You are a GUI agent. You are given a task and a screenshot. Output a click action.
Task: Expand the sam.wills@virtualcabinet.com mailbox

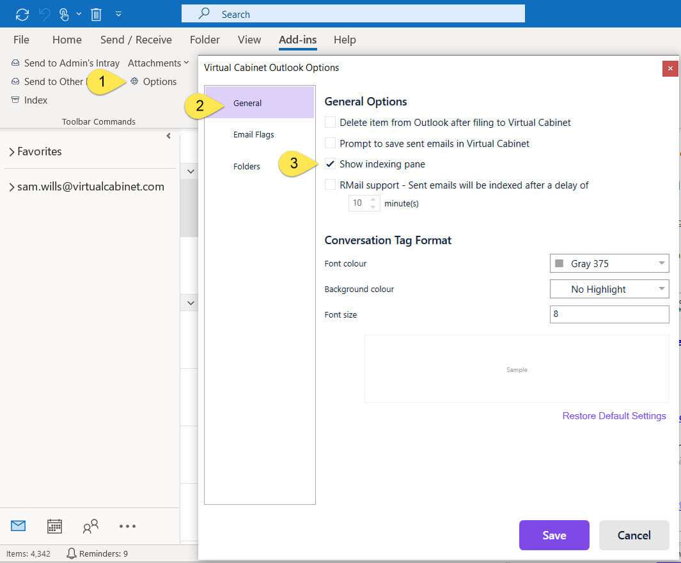[x=11, y=186]
